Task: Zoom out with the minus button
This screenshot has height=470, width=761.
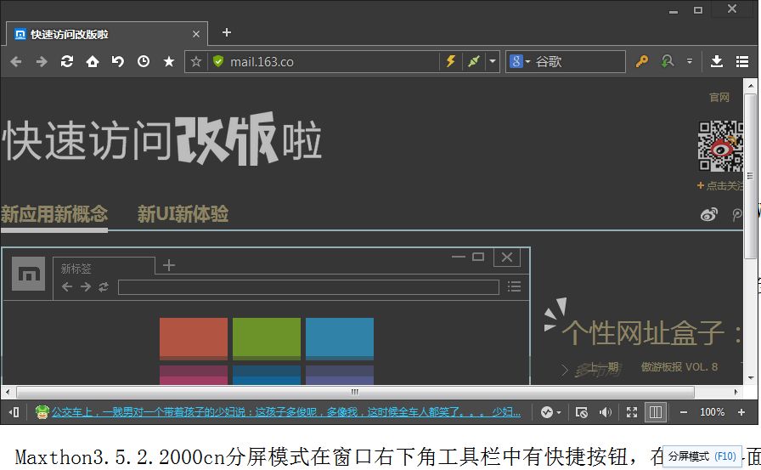Action: (684, 412)
